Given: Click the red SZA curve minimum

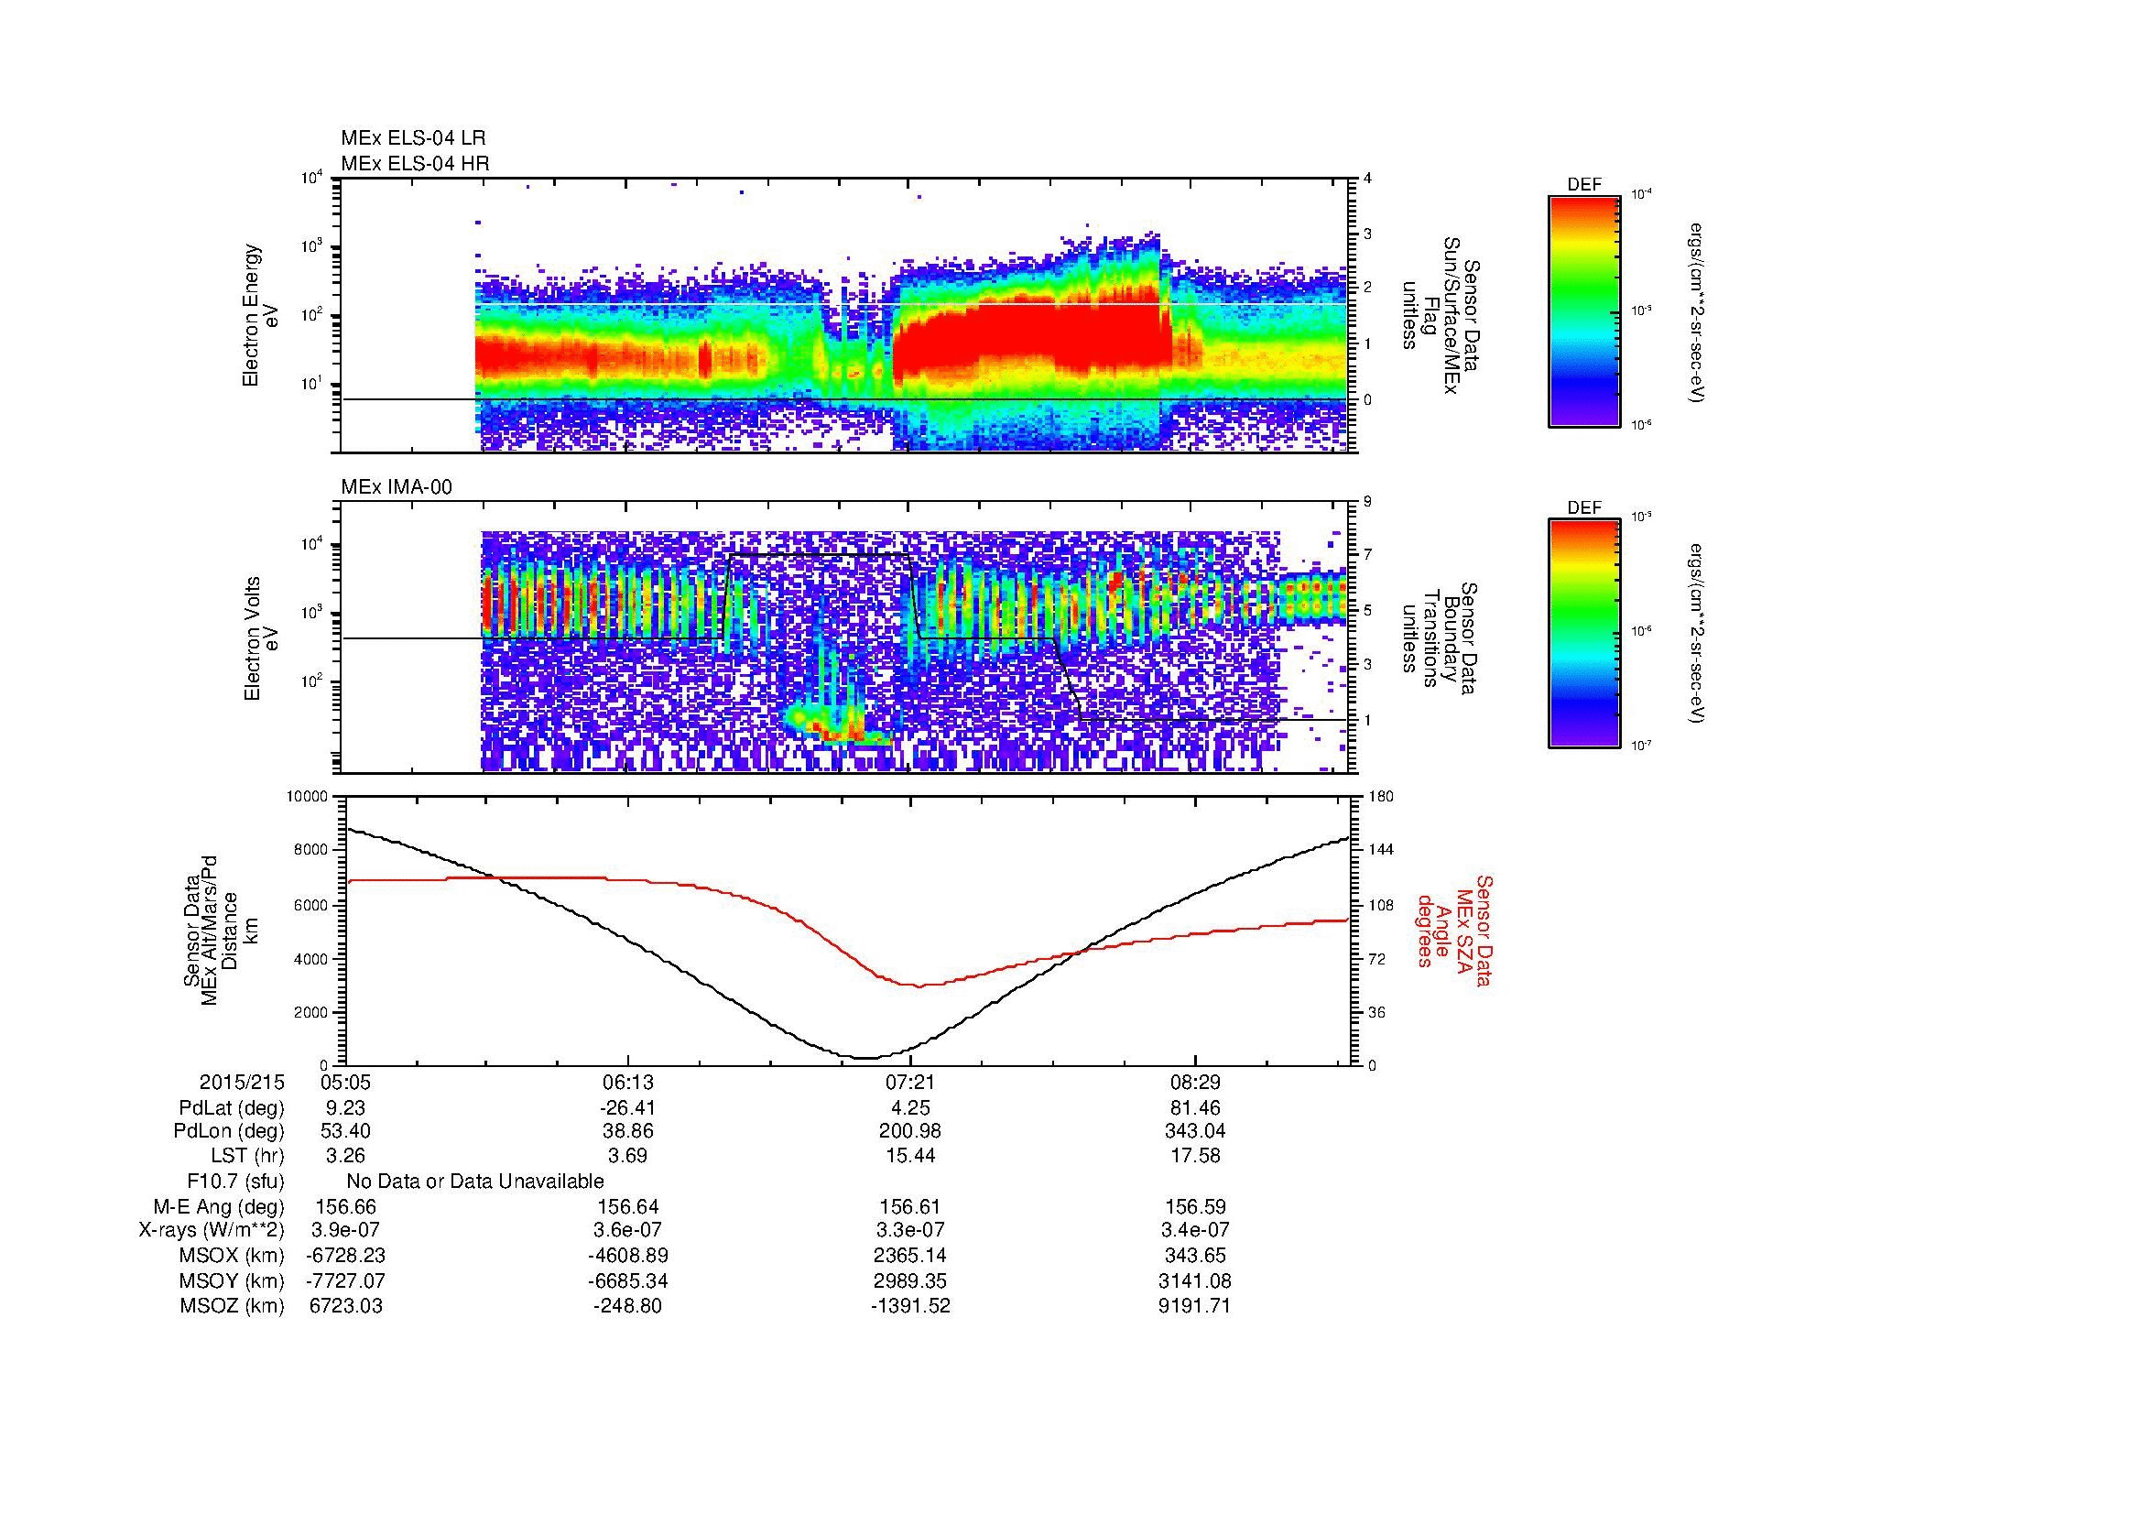Looking at the screenshot, I should pos(918,986).
